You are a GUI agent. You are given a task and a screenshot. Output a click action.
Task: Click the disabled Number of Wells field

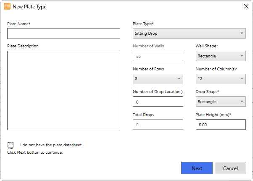point(158,56)
